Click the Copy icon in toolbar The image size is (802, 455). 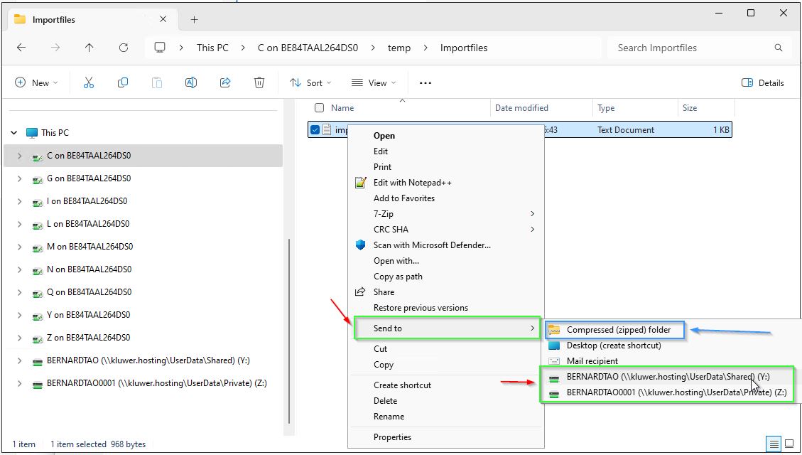point(123,82)
